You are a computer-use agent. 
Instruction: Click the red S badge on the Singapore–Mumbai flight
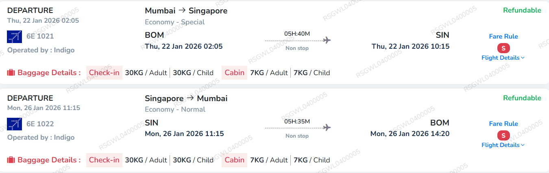coord(503,136)
